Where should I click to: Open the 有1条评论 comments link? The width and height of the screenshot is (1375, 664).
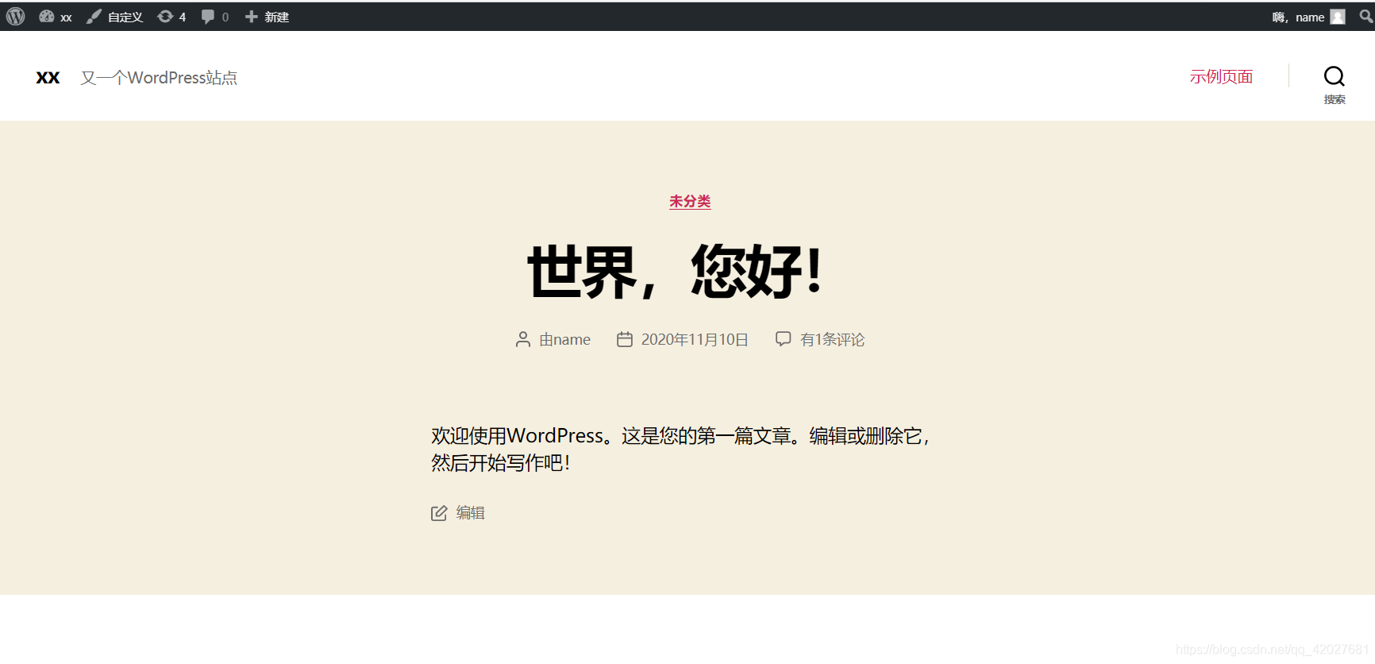coord(832,340)
